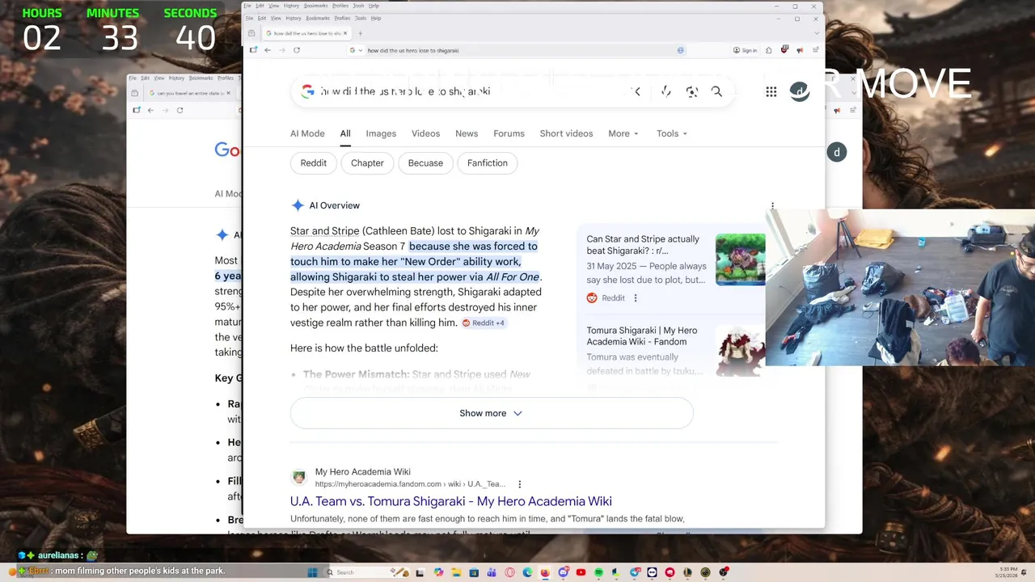Click the Fanfiction filter chip

click(x=488, y=163)
